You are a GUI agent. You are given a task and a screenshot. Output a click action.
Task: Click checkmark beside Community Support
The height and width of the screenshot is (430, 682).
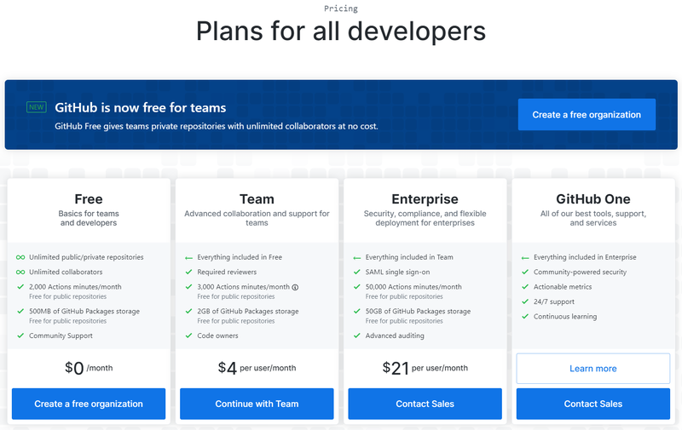tap(20, 335)
